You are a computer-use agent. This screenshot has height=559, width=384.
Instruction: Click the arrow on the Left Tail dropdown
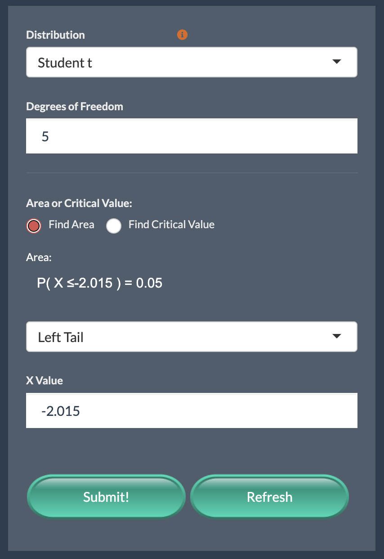click(336, 337)
